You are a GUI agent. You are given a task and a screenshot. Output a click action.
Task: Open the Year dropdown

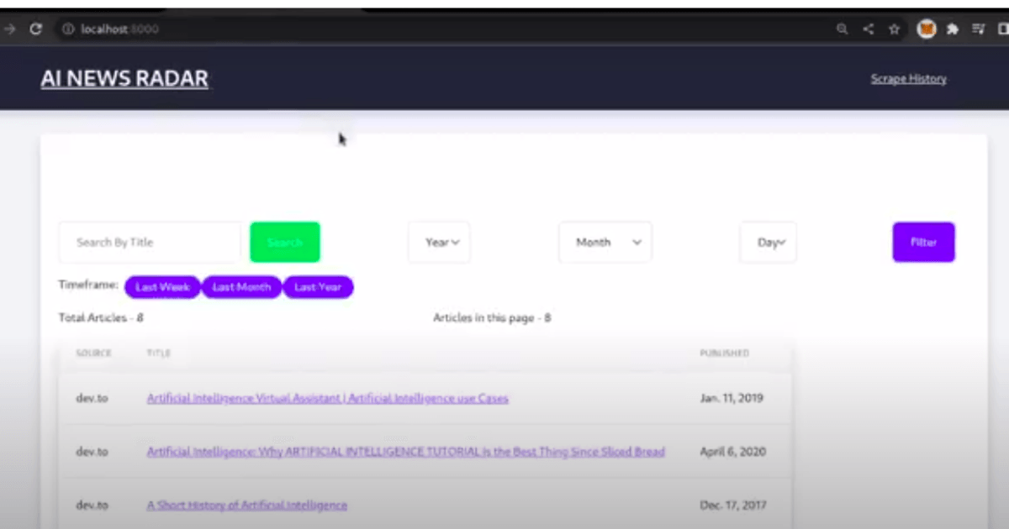point(439,242)
